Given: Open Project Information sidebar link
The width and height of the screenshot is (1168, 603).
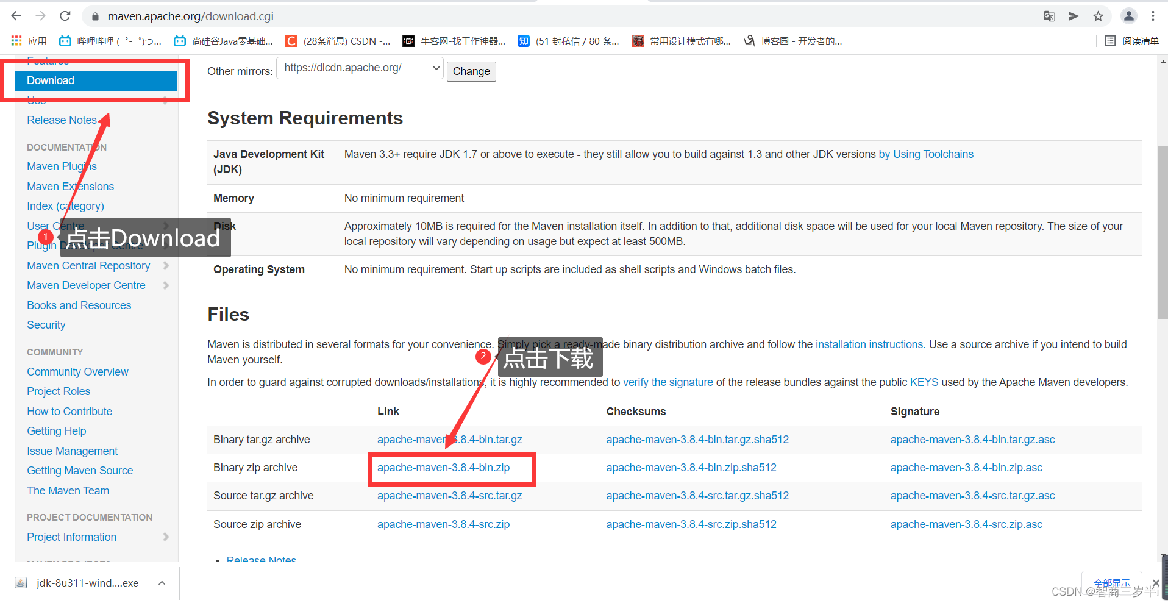Looking at the screenshot, I should pyautogui.click(x=71, y=537).
